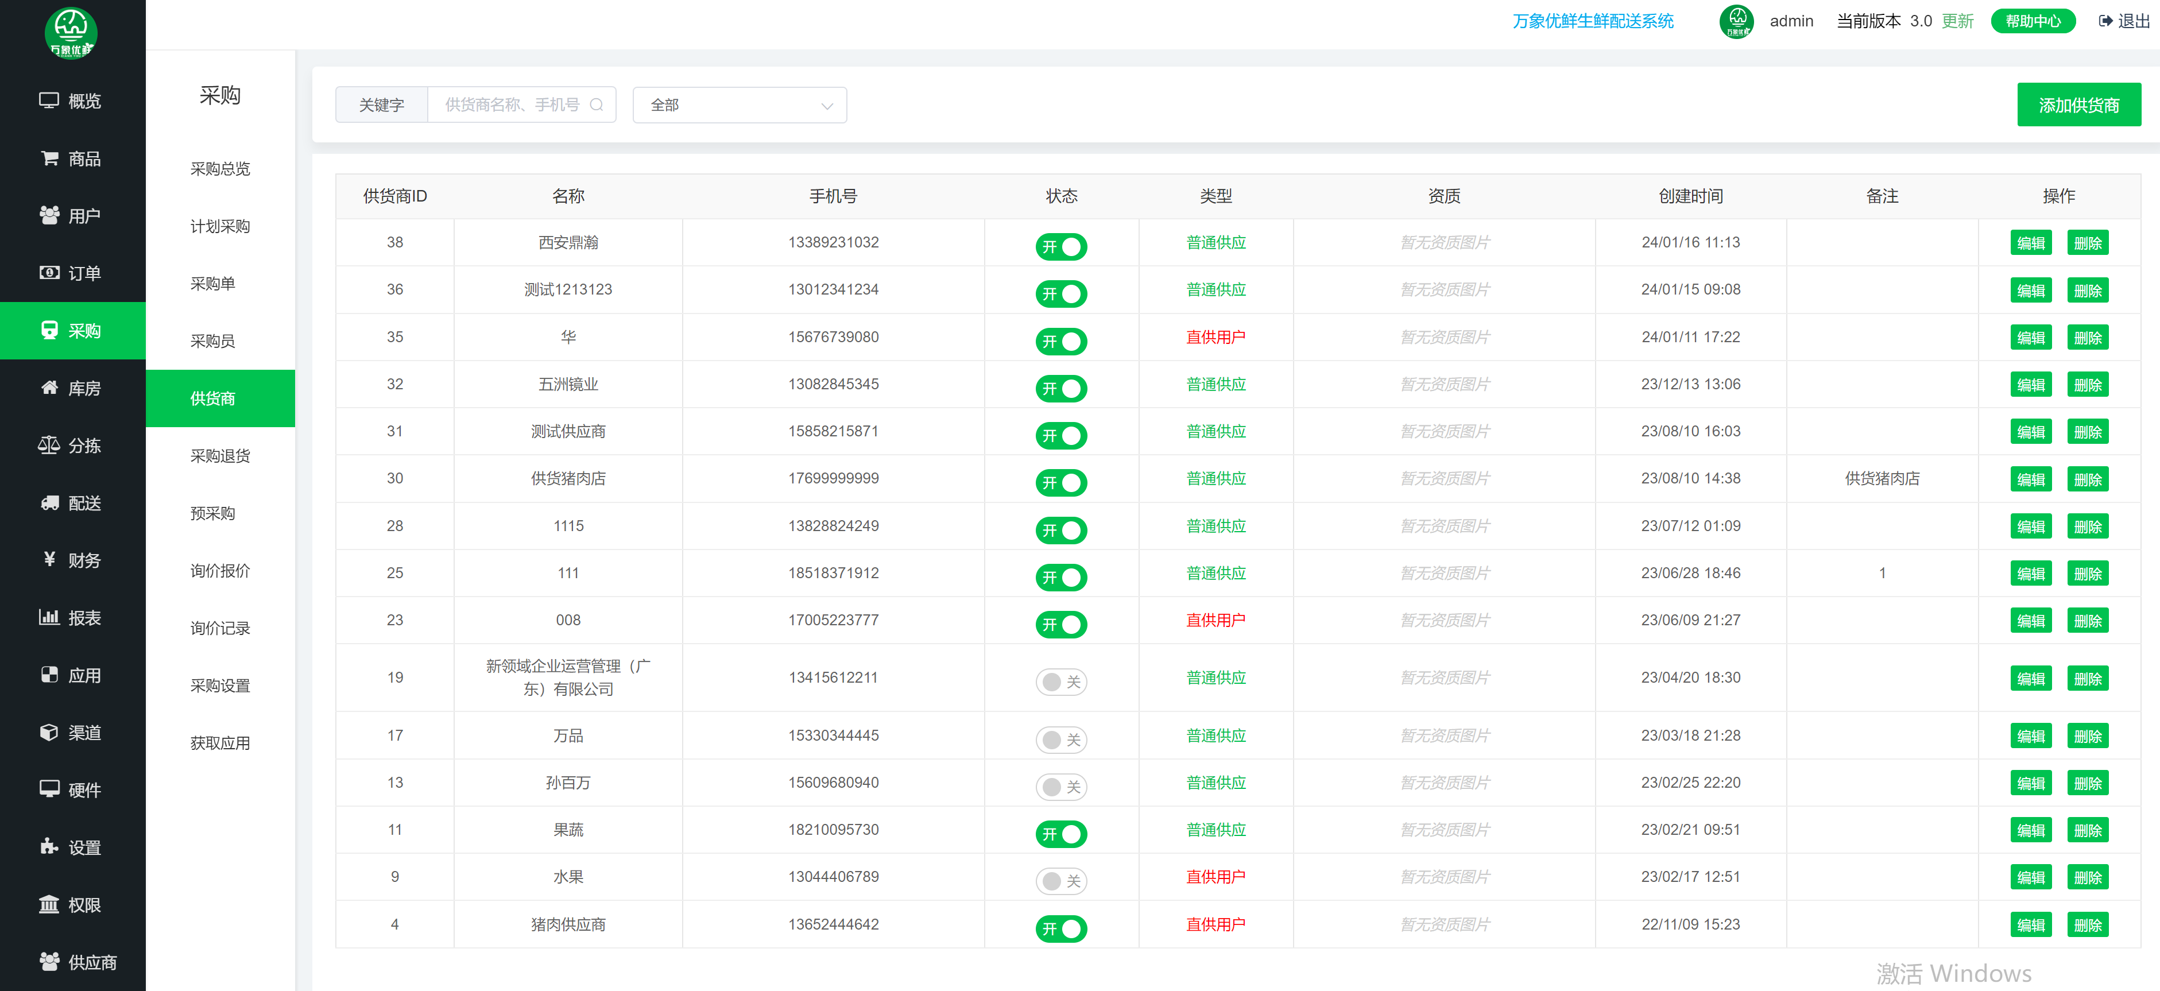Open 财务 via yen icon

(x=49, y=559)
